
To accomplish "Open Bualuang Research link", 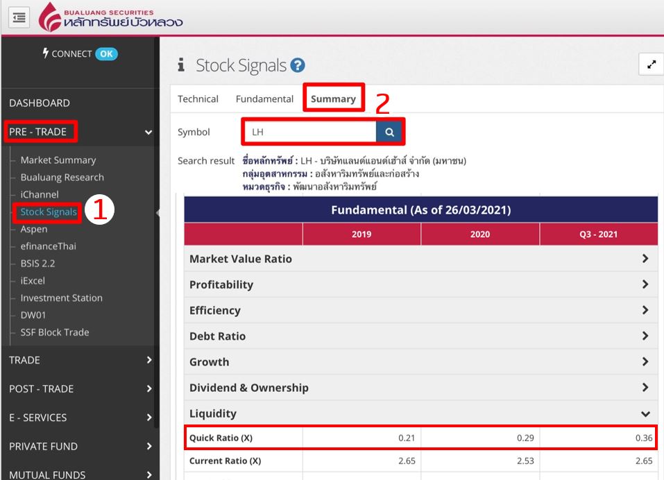I will pos(62,178).
